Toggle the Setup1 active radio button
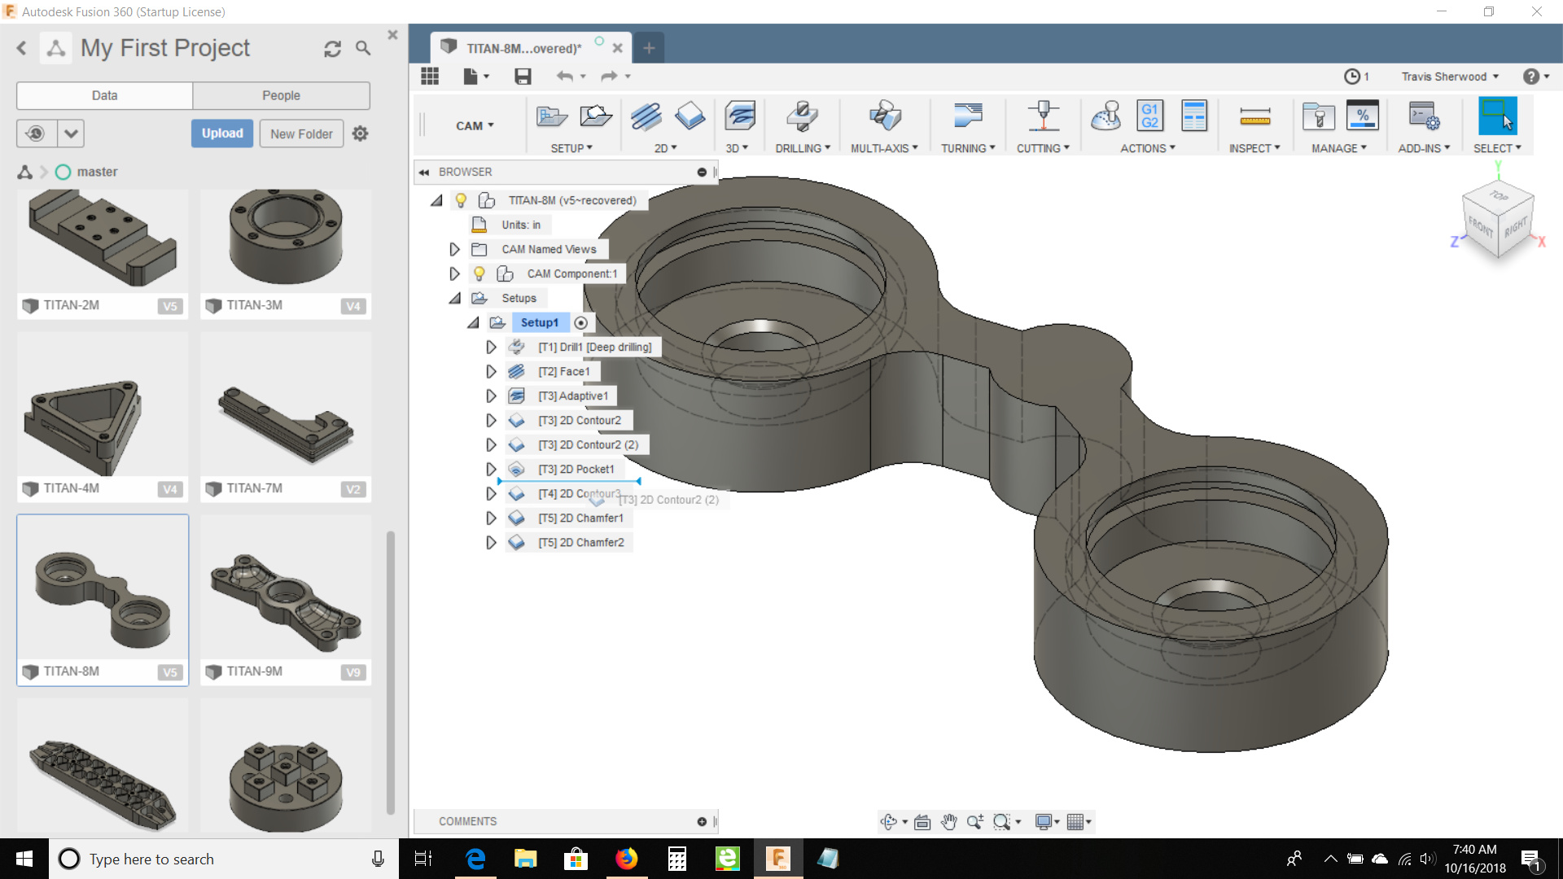The width and height of the screenshot is (1563, 879). pos(580,323)
